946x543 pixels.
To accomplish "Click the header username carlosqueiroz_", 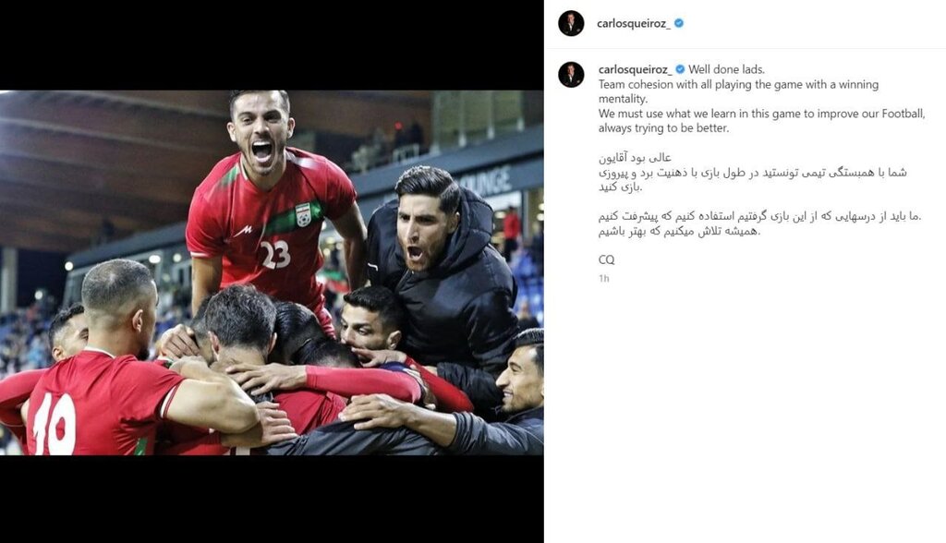I will (633, 23).
